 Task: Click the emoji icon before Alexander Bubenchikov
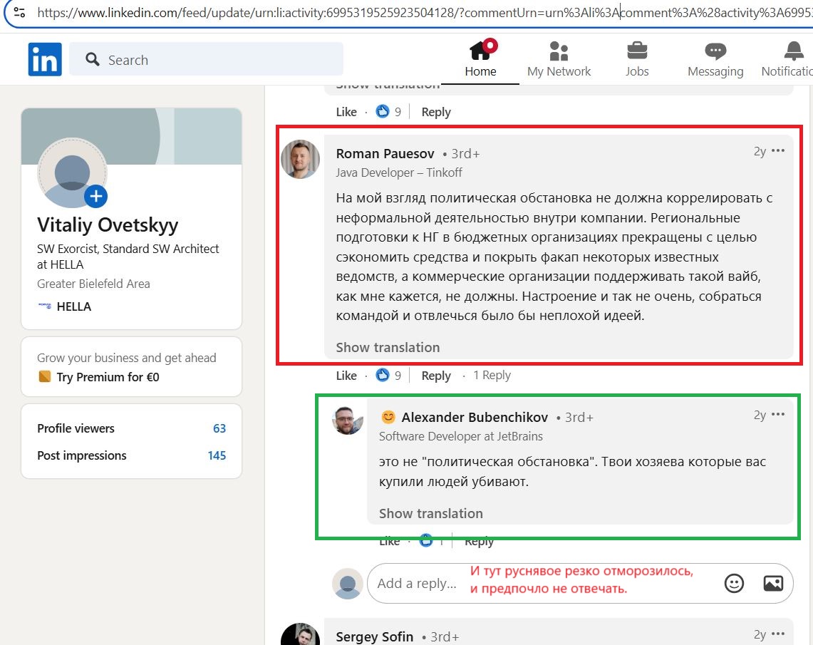388,417
